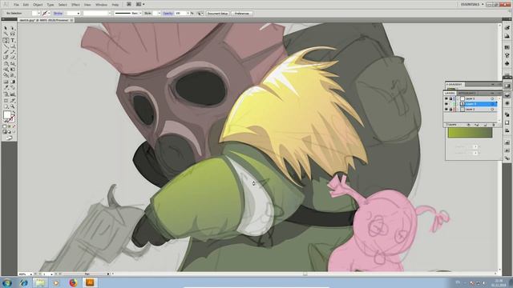This screenshot has width=513, height=288.
Task: Toggle lock on the bottom layer
Action: tap(450, 109)
